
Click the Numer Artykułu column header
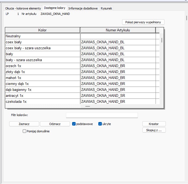(118, 30)
